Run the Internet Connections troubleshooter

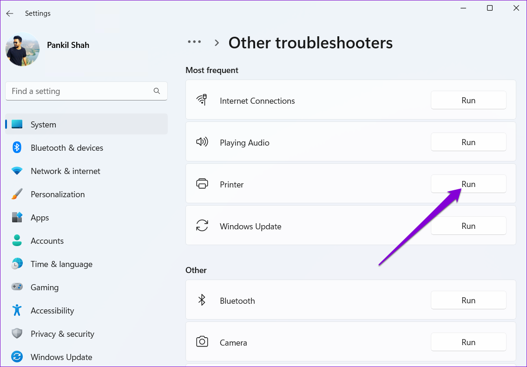click(468, 100)
